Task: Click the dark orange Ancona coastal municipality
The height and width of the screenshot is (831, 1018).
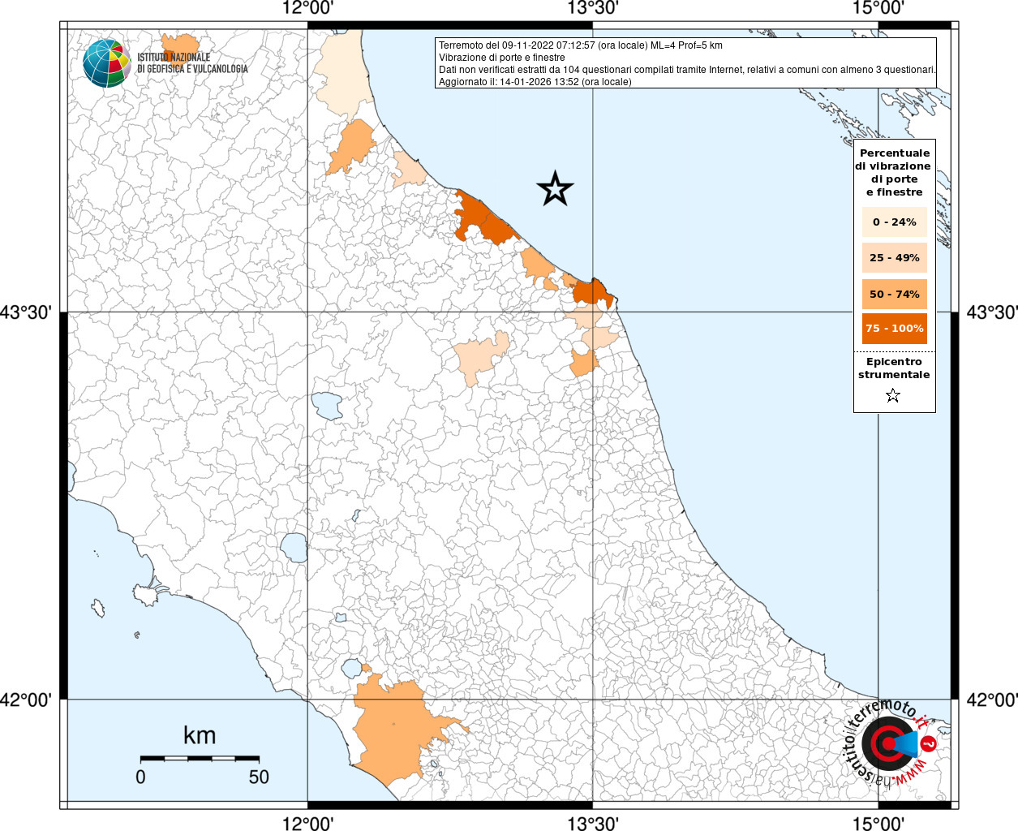Action: pyautogui.click(x=592, y=292)
